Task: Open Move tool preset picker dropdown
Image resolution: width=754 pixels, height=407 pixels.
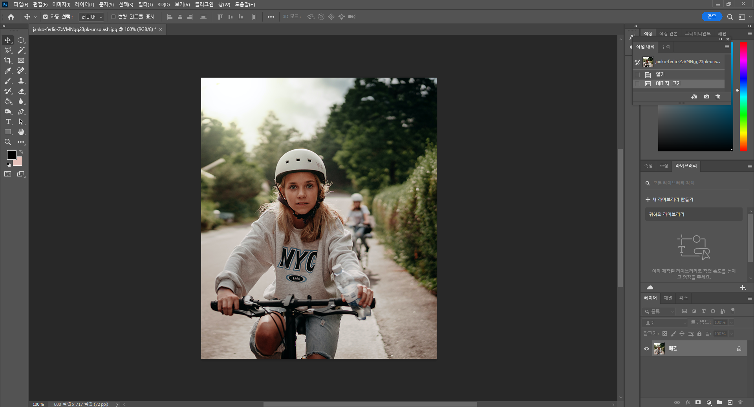Action: 35,17
